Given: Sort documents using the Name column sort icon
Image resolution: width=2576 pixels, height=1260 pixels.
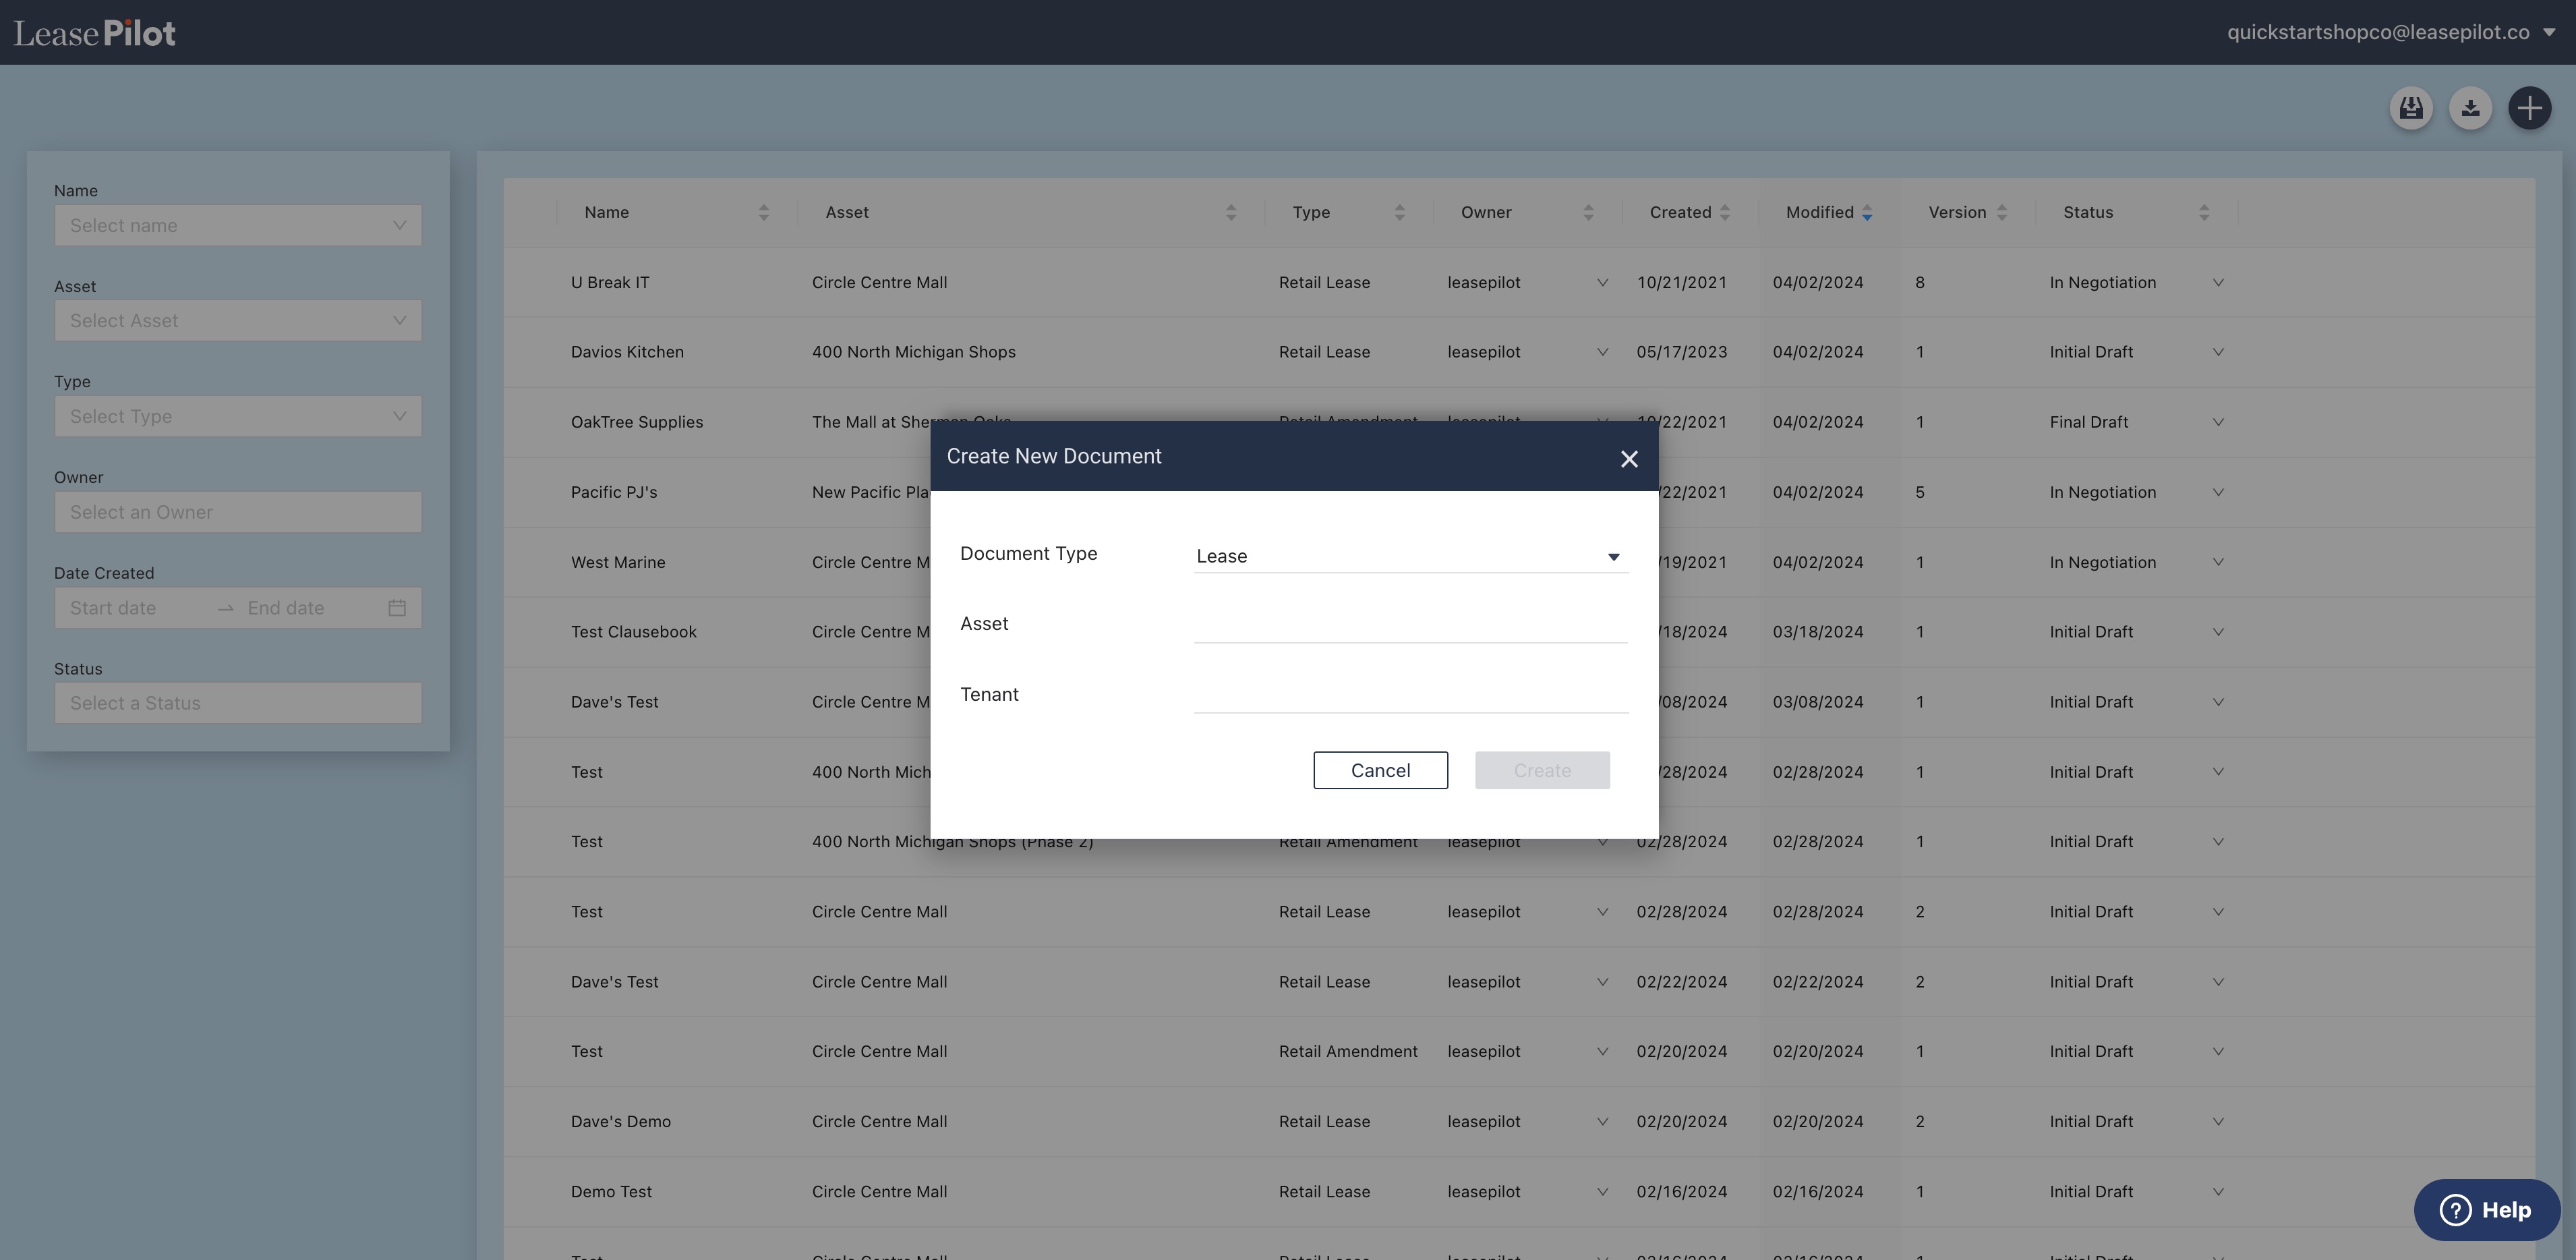Looking at the screenshot, I should [763, 212].
